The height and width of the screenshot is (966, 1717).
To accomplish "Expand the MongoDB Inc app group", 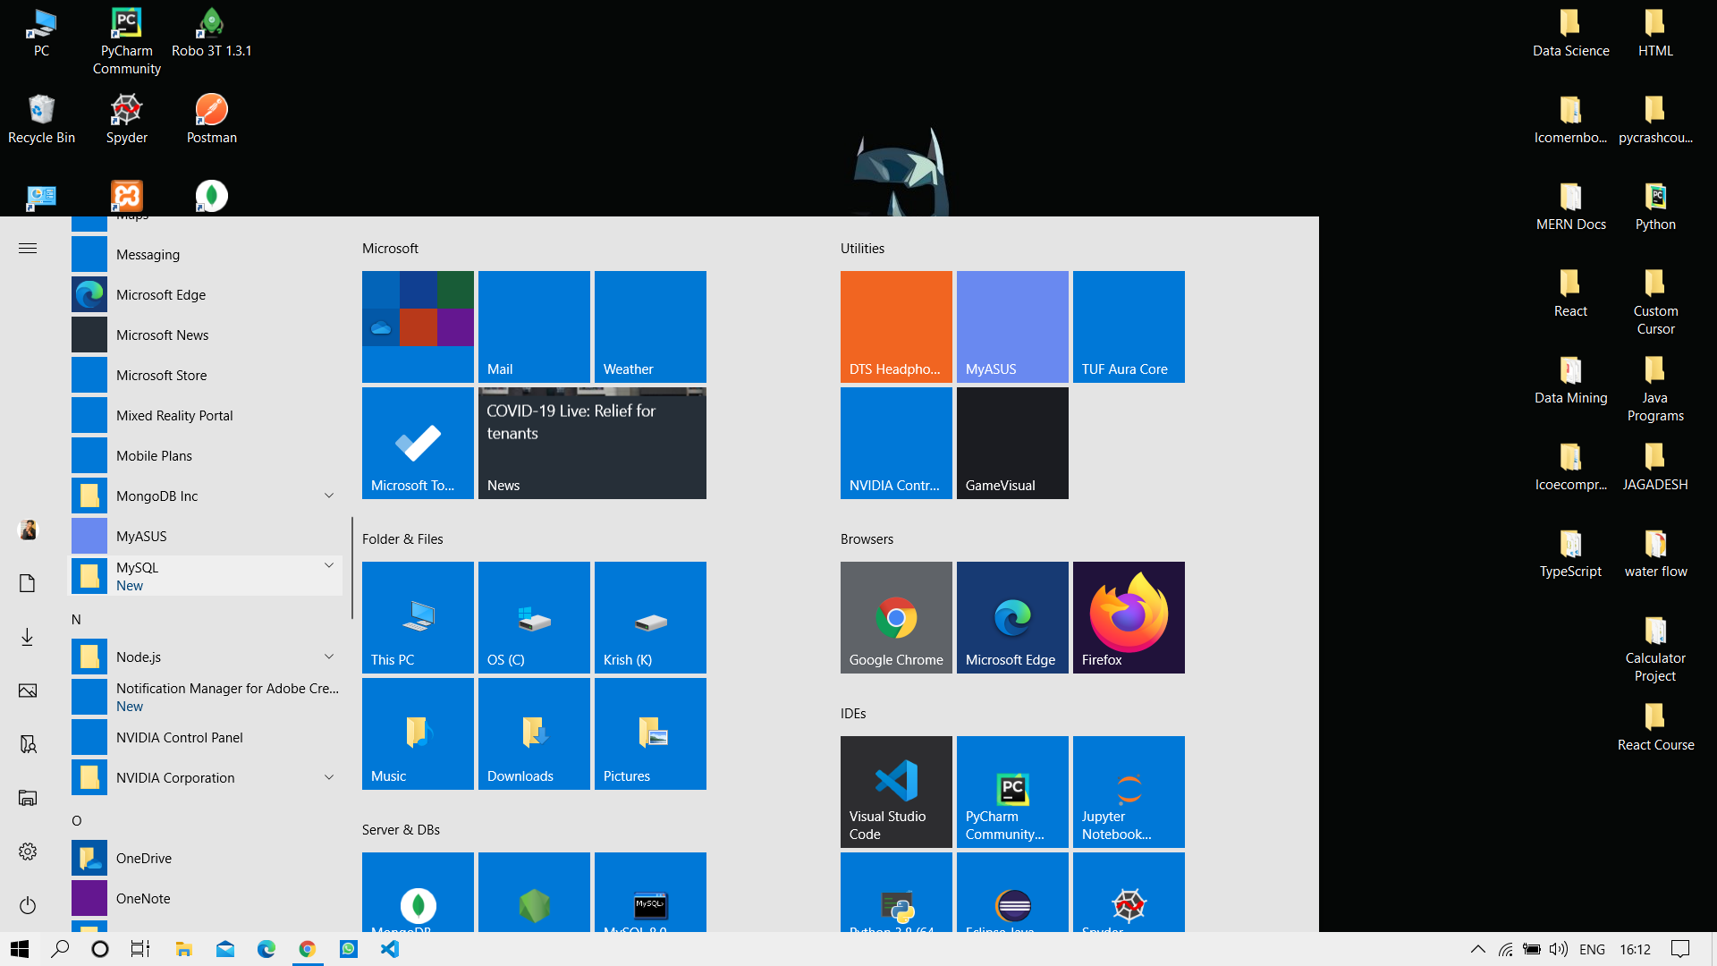I will pyautogui.click(x=329, y=495).
